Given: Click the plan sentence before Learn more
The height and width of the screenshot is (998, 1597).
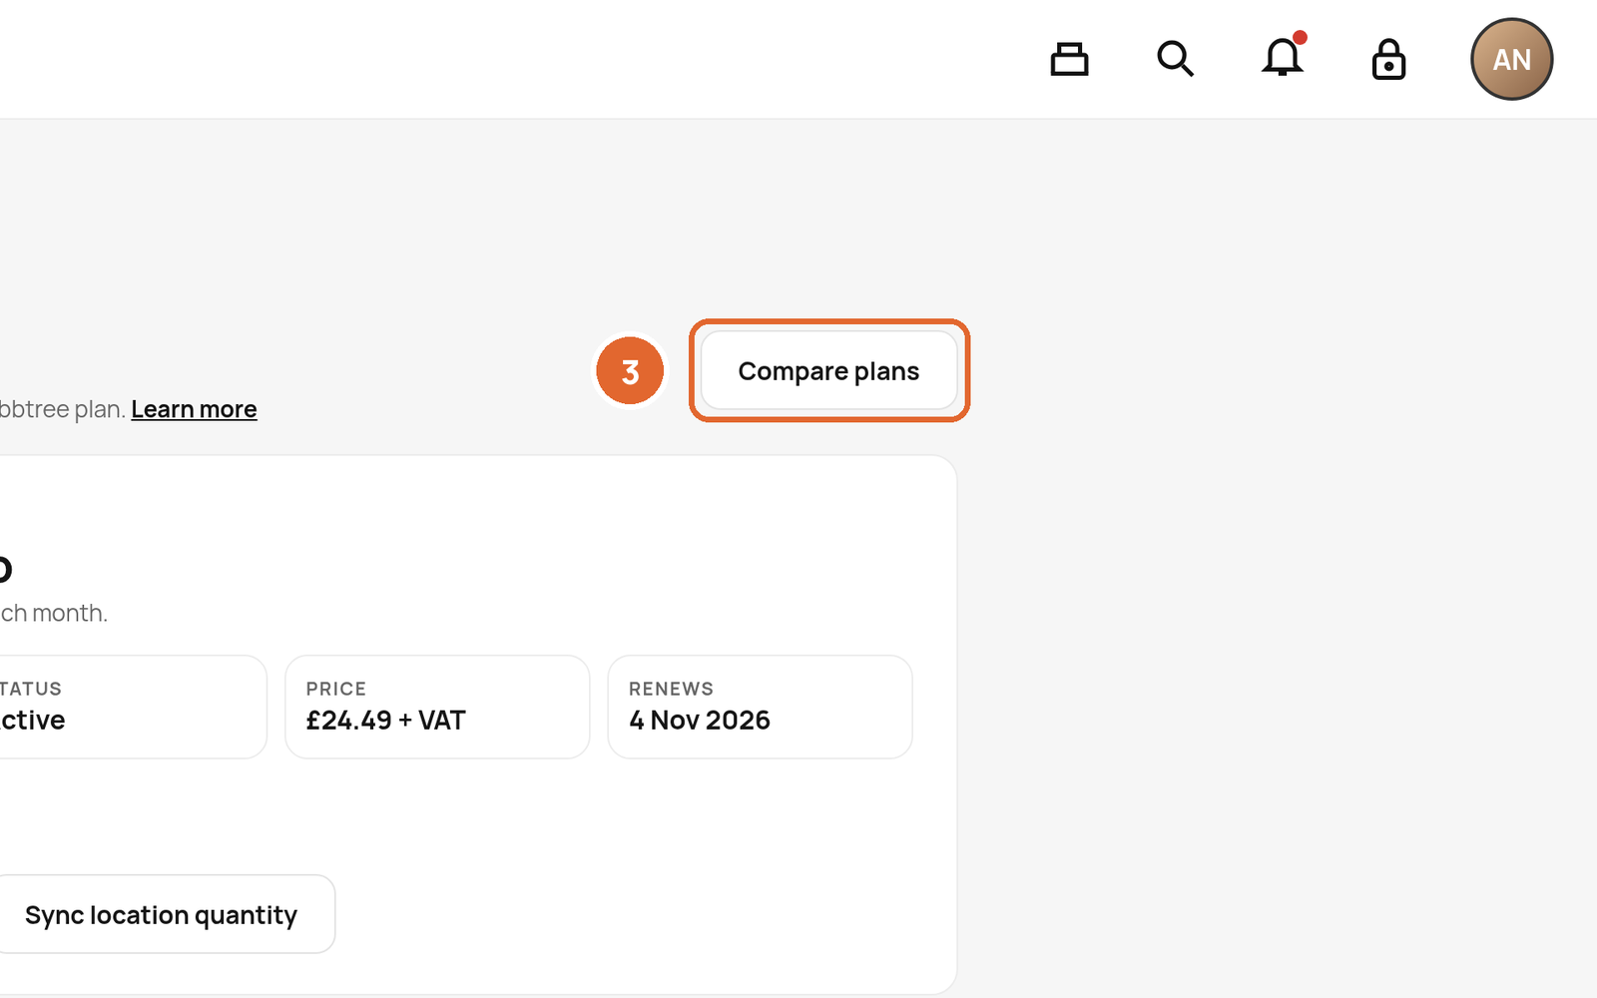Looking at the screenshot, I should tap(63, 409).
